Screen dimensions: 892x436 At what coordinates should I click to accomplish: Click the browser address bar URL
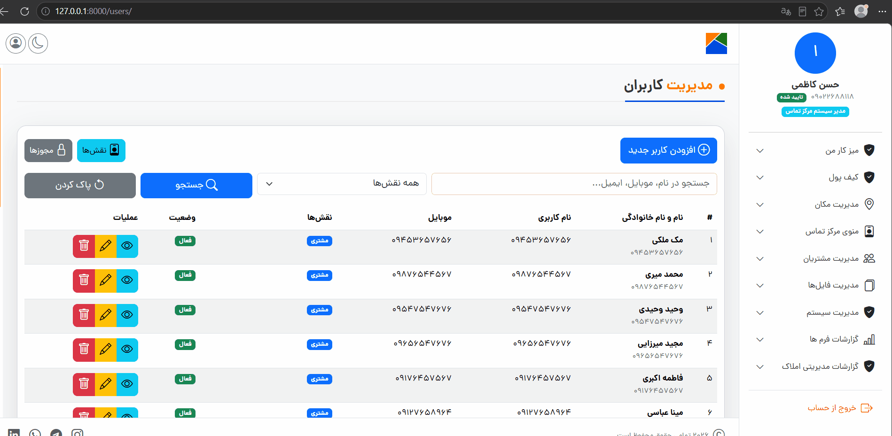(94, 11)
